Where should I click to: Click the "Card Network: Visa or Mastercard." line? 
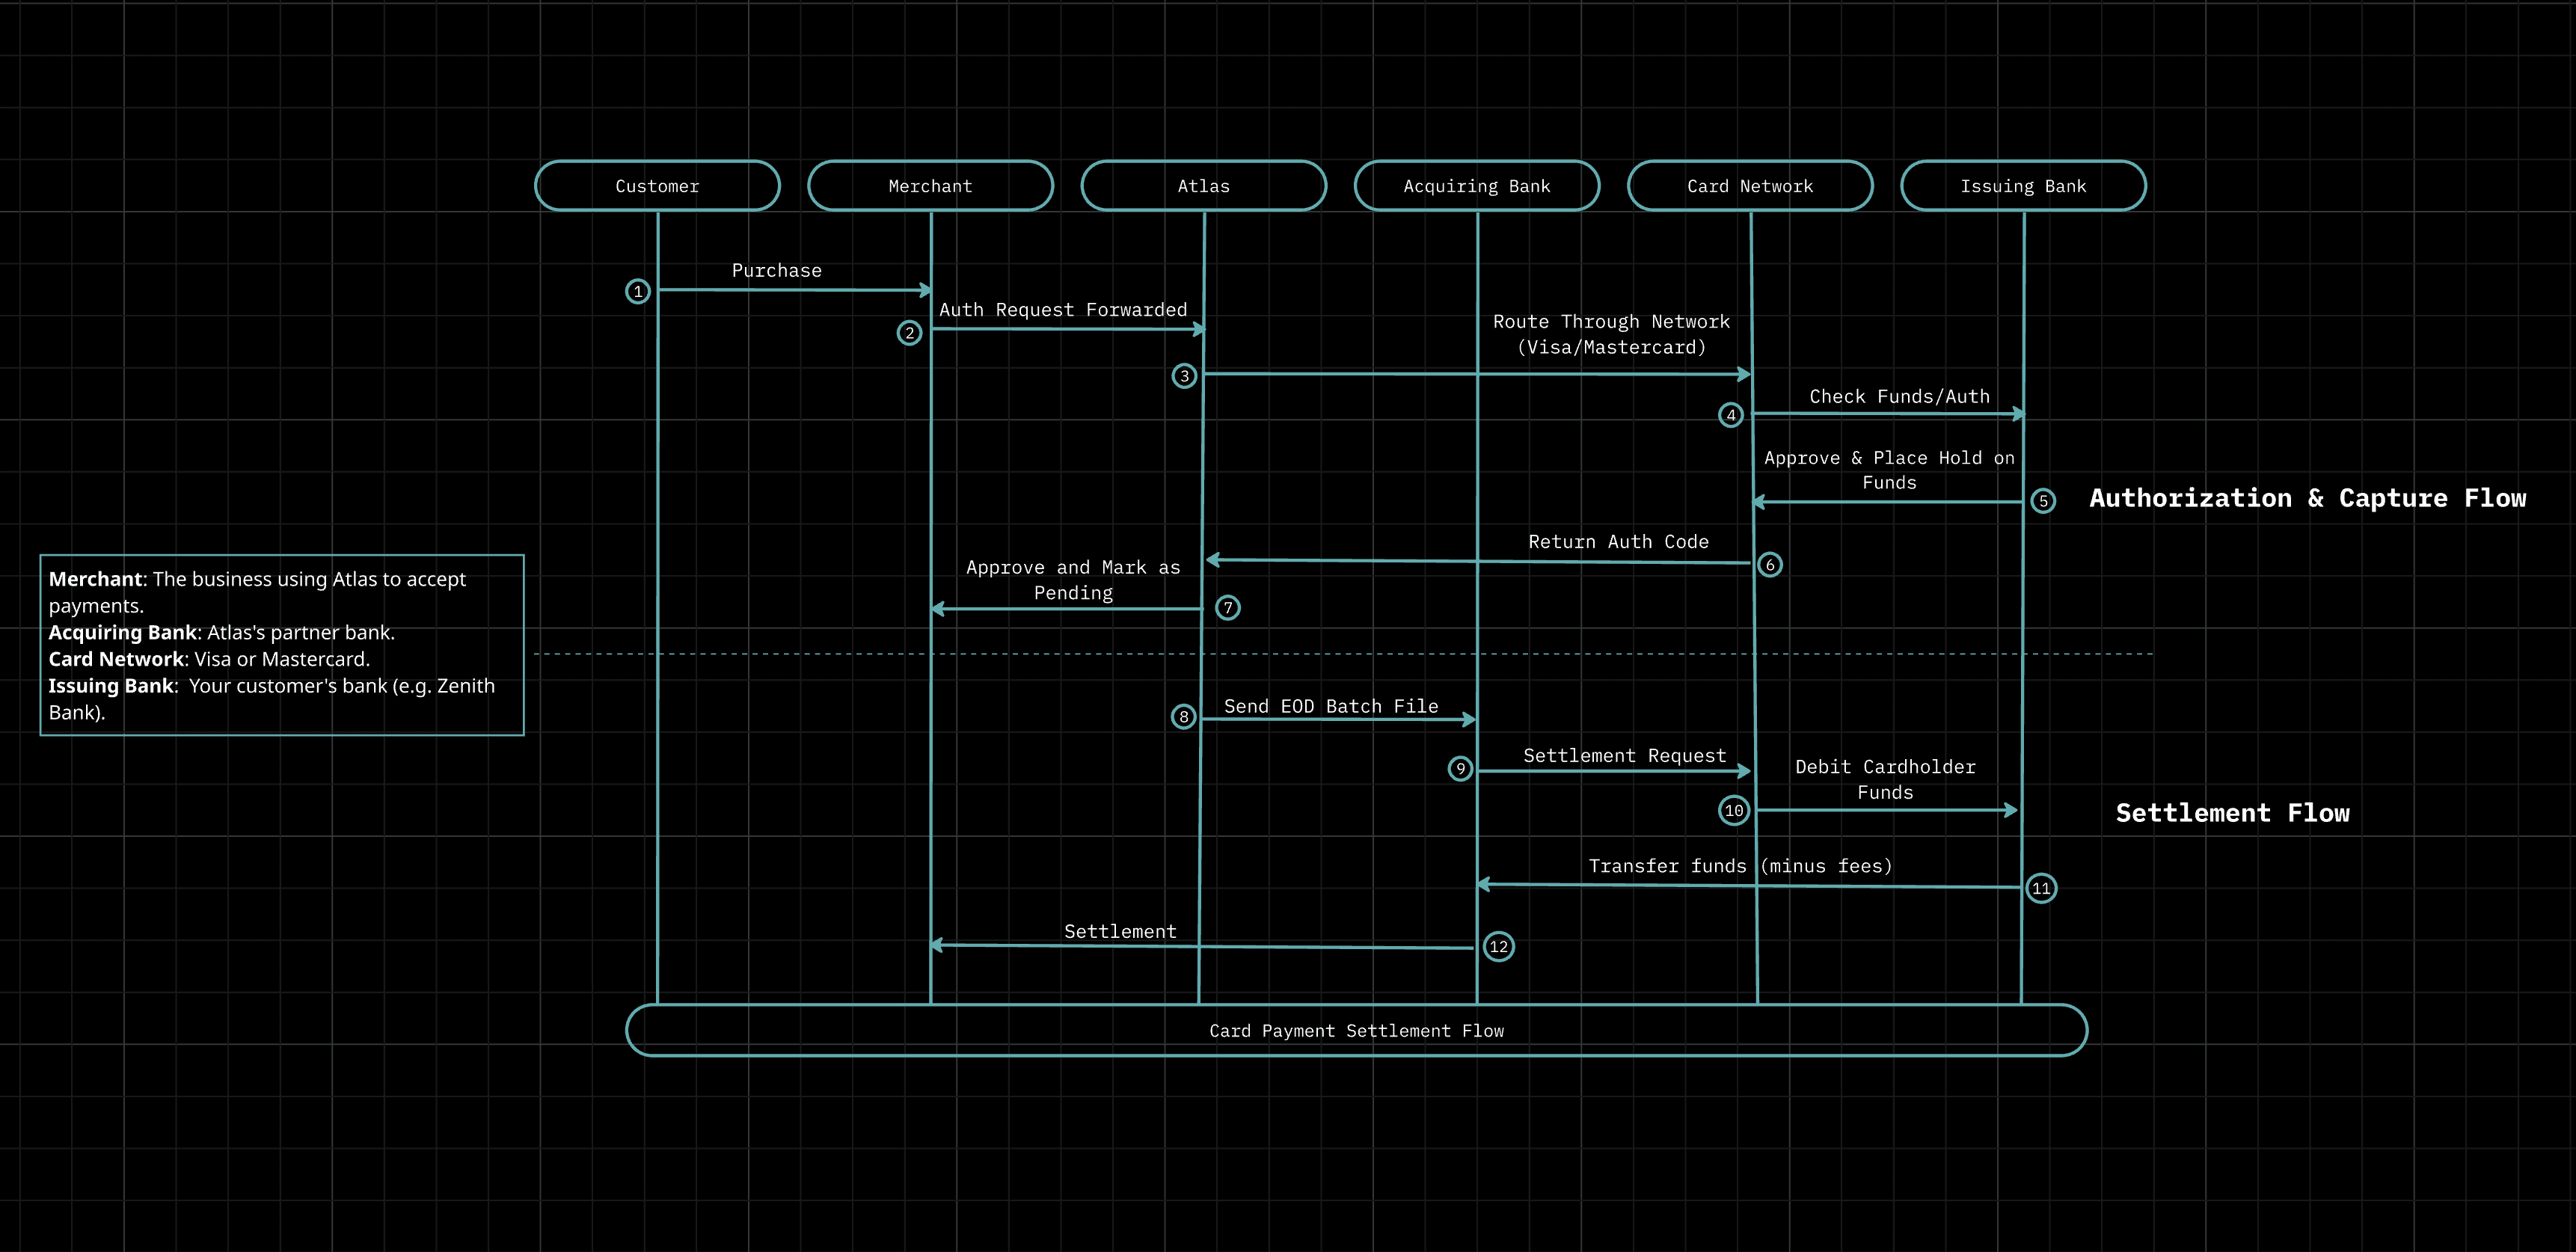coord(209,659)
